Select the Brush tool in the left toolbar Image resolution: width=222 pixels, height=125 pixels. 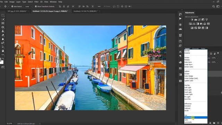pyautogui.click(x=3, y=19)
